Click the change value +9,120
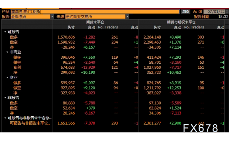Viewport: 229px width, 141px height. pos(89,88)
